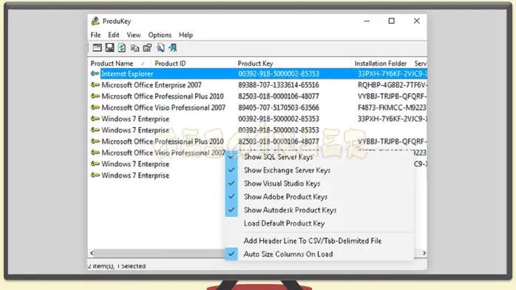Sort by the Product ID column header
The height and width of the screenshot is (290, 516).
pyautogui.click(x=192, y=63)
